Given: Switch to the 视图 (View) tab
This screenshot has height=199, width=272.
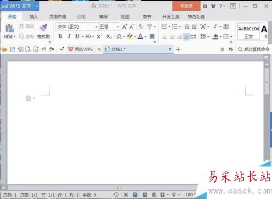Looking at the screenshot, I should (x=125, y=17).
